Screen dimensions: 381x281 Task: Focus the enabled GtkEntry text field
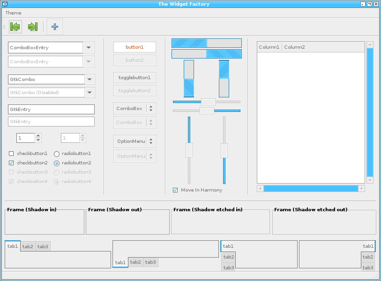51,109
